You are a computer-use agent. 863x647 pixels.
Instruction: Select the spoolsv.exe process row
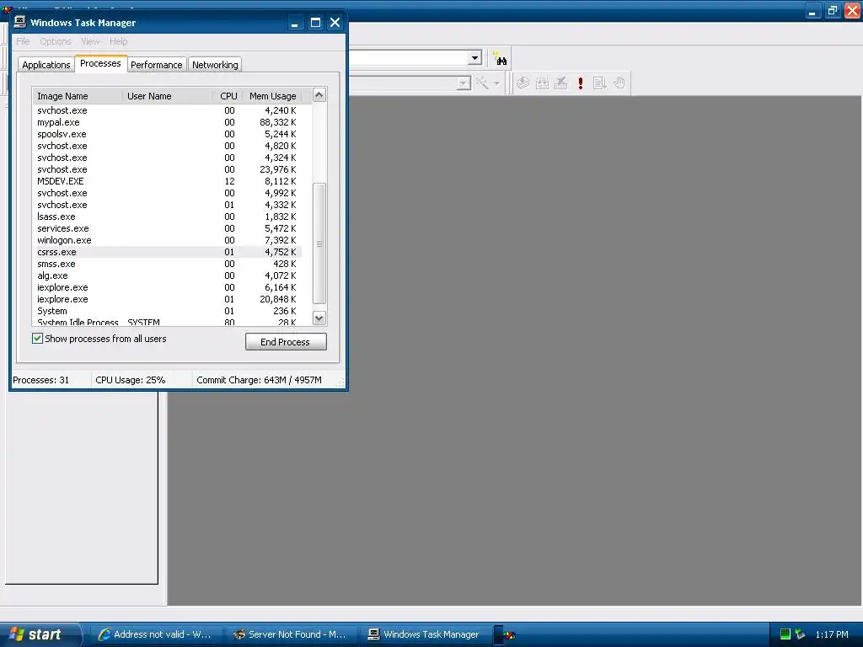(167, 134)
